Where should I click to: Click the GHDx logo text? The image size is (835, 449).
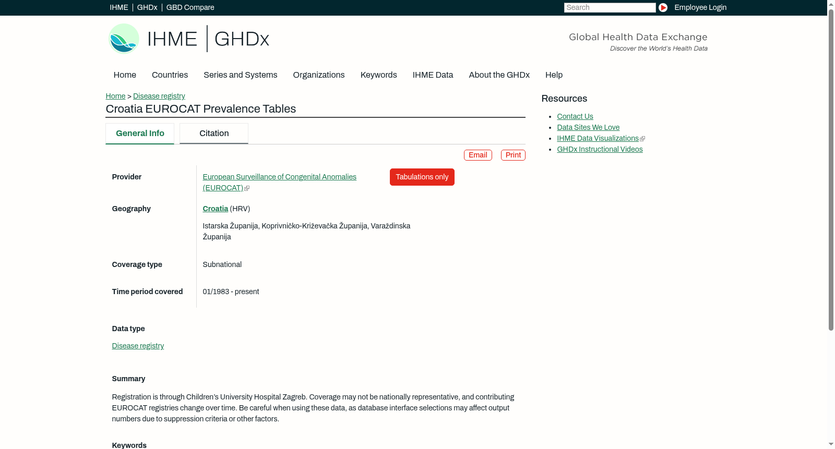pos(242,39)
